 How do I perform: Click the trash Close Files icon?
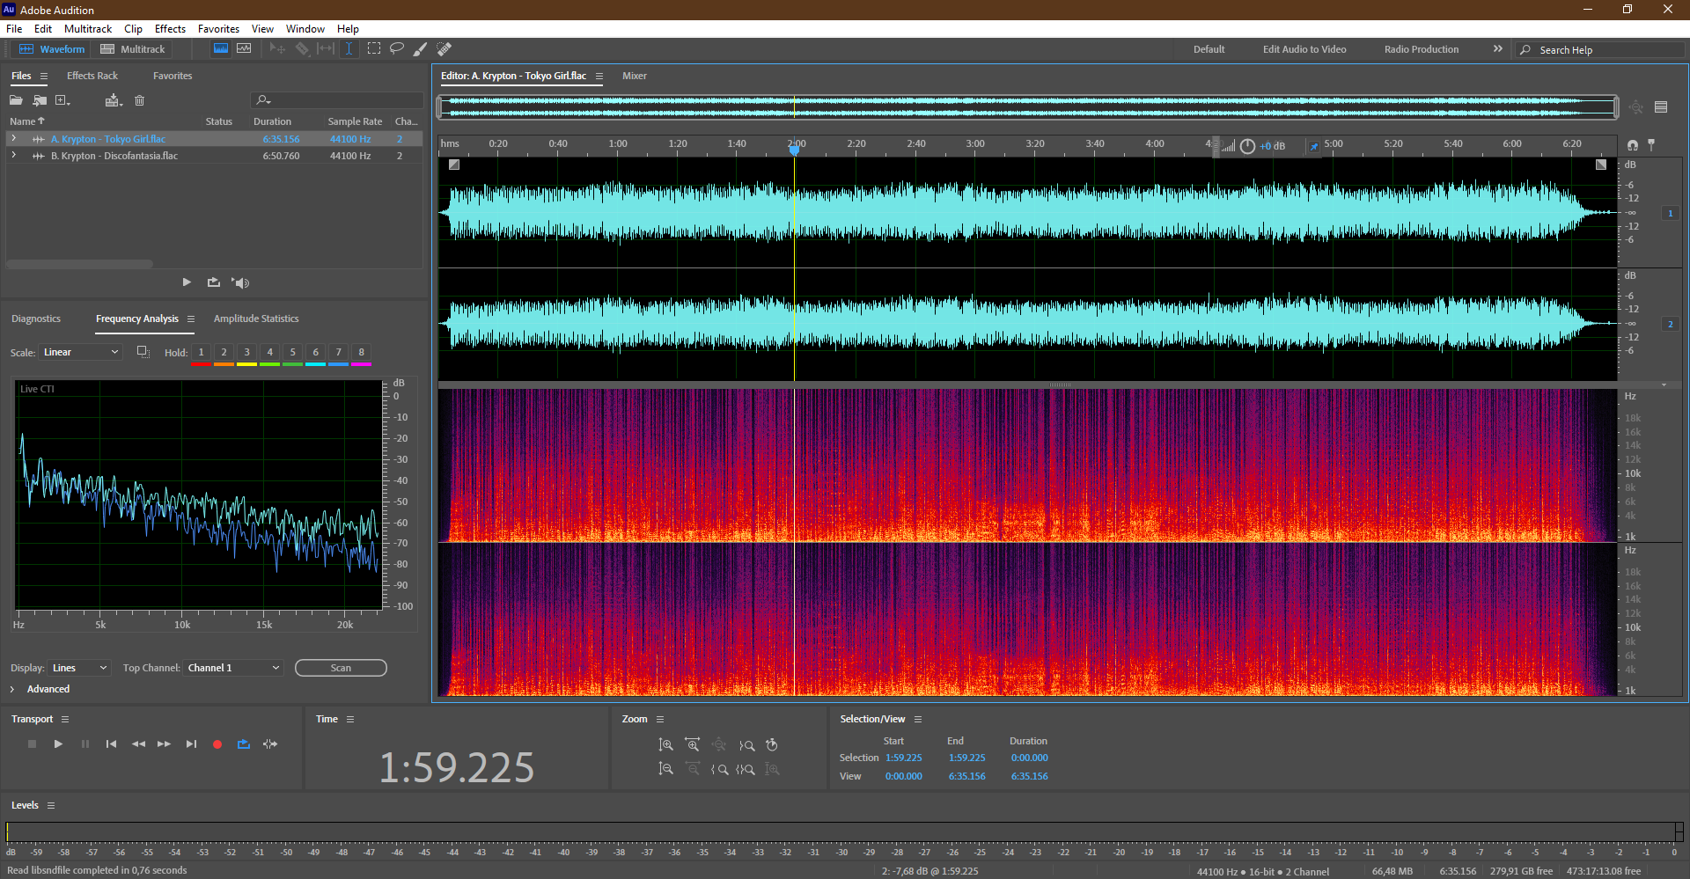click(139, 100)
